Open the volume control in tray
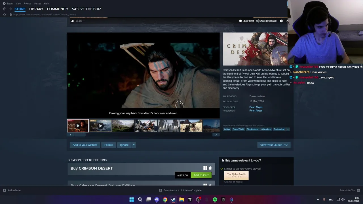The height and width of the screenshot is (204, 363). pos(343,199)
